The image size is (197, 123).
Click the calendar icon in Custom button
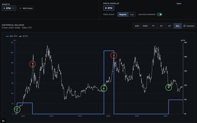(185, 26)
